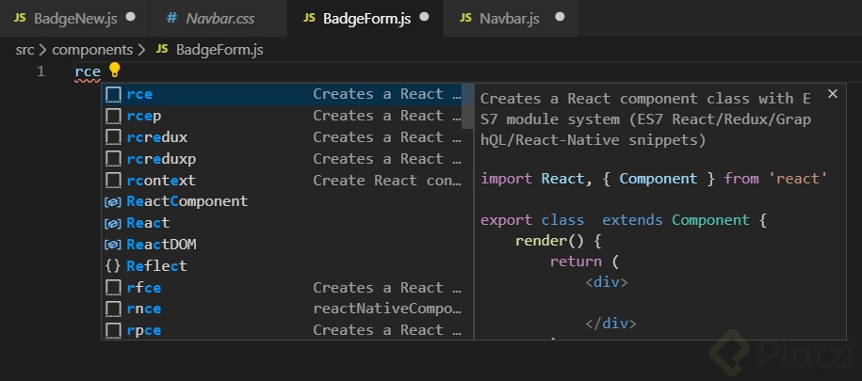The height and width of the screenshot is (381, 862).
Task: Click the lightbulb quick-fix icon
Action: tap(115, 70)
